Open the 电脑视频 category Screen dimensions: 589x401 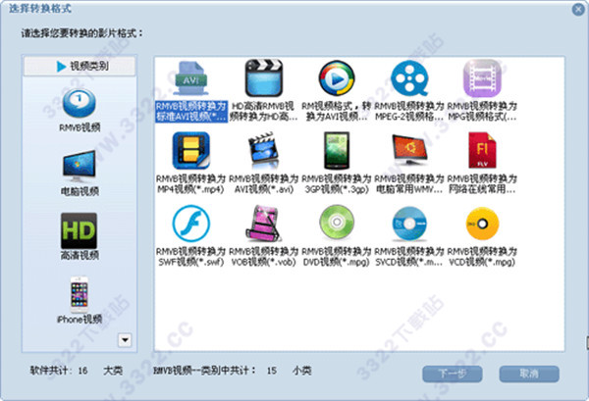tap(80, 173)
